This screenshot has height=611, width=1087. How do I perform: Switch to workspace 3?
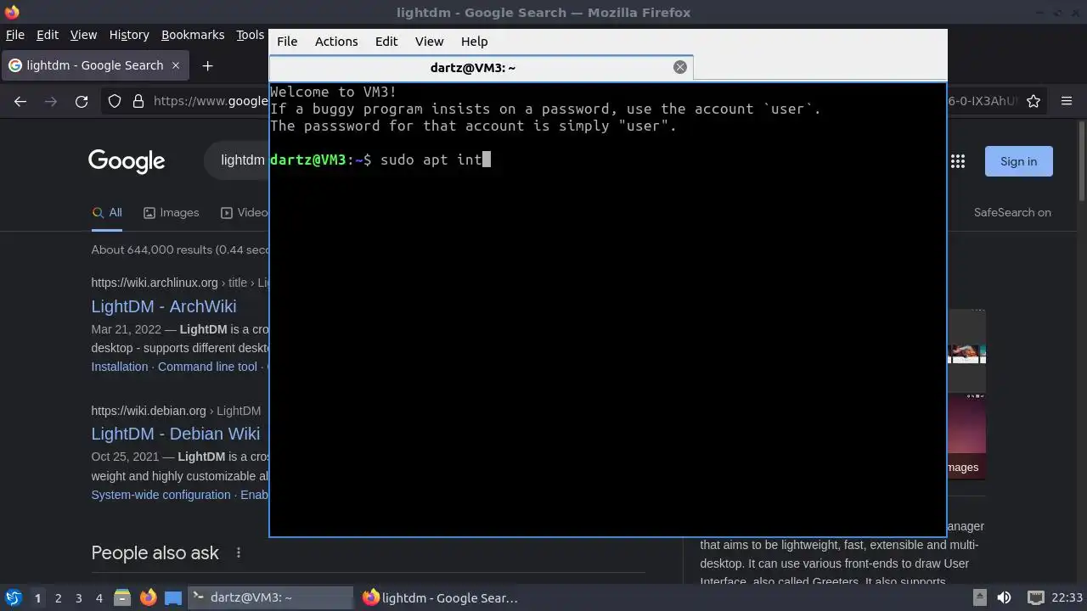pyautogui.click(x=78, y=597)
